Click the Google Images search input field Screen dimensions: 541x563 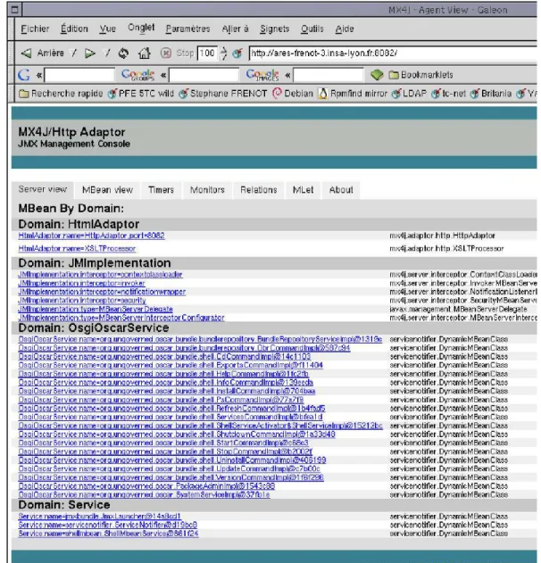329,75
